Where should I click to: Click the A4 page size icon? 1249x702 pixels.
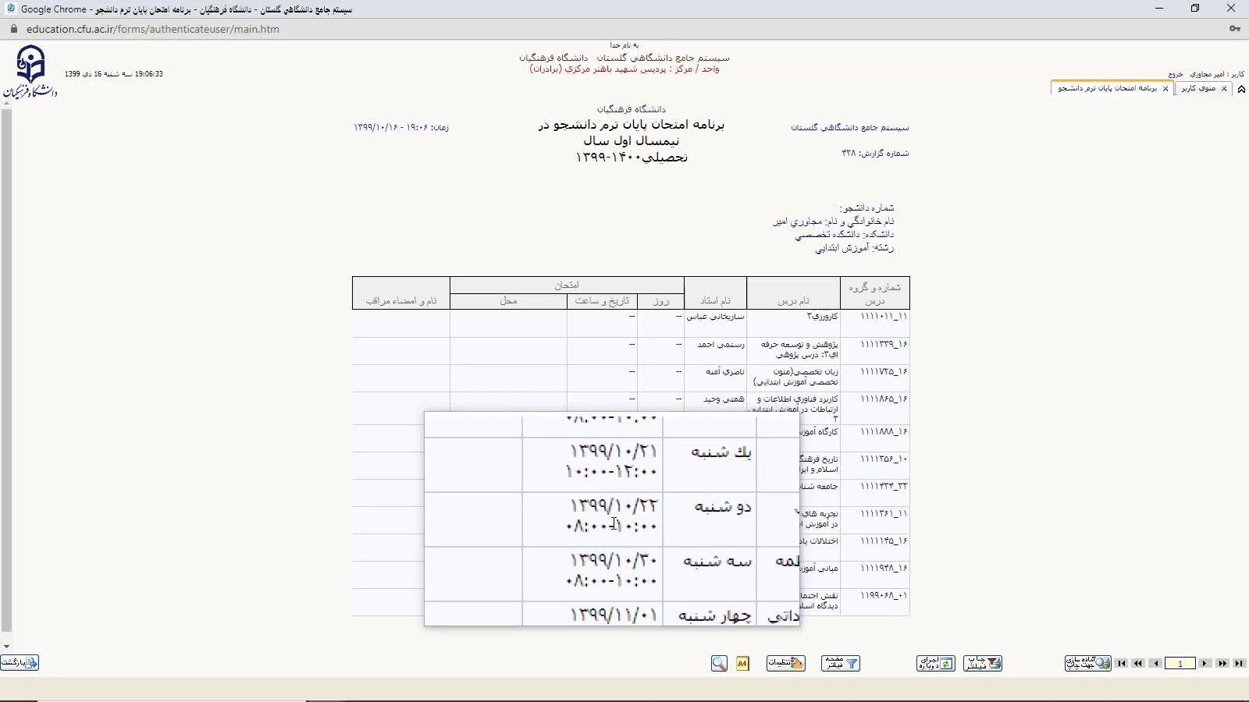tap(742, 663)
